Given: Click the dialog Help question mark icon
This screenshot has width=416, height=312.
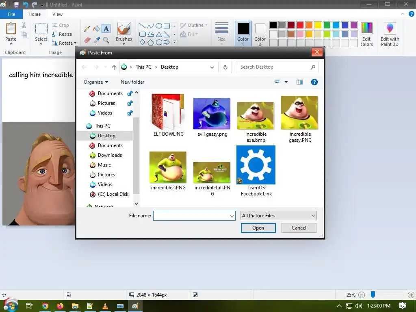Looking at the screenshot, I should click(314, 82).
